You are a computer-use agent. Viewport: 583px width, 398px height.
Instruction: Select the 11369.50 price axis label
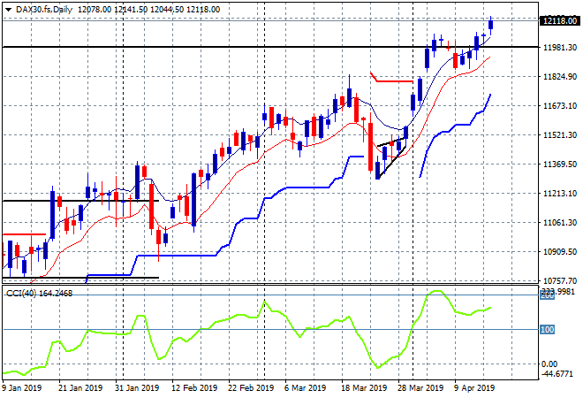click(x=560, y=165)
